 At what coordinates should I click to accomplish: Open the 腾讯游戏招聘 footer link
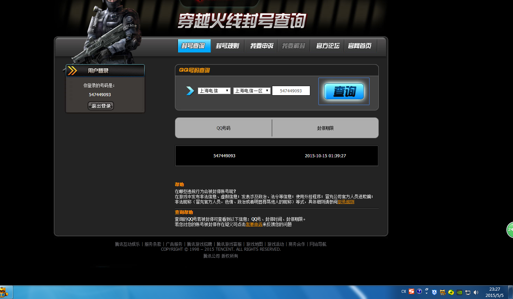click(199, 244)
